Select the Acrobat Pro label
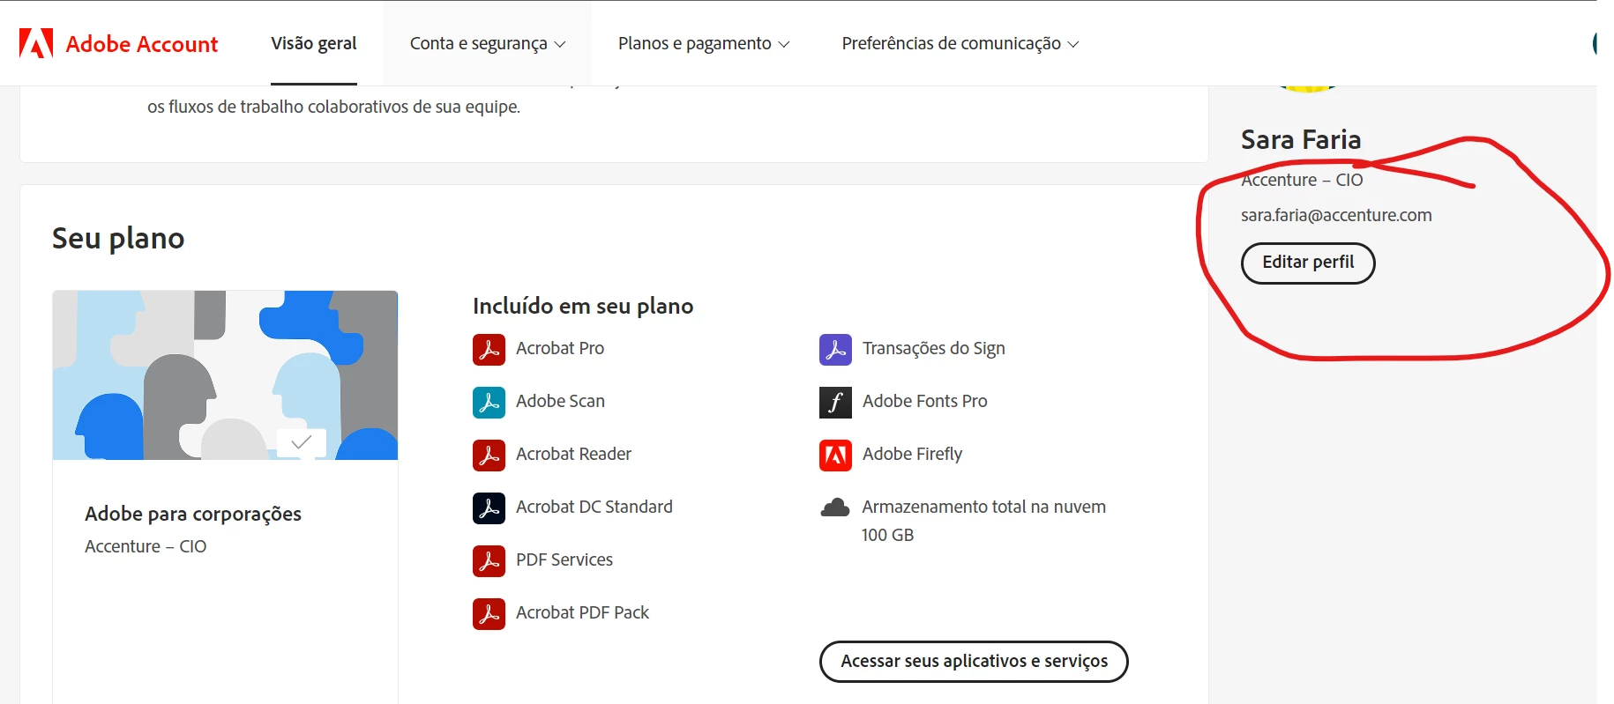Viewport: 1614px width, 704px height. (x=560, y=348)
